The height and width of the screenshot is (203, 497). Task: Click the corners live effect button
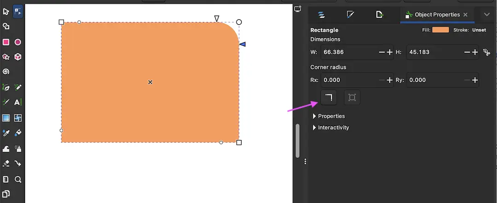[352, 97]
